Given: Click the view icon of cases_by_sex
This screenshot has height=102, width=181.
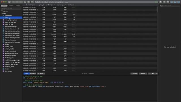Looking at the screenshot, I should pos(3,24).
